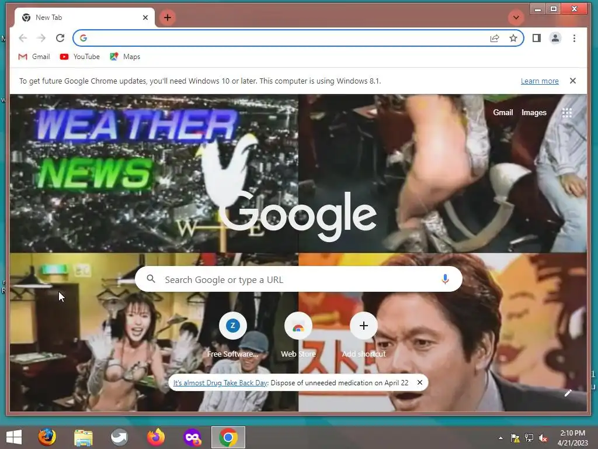Dismiss the Windows update notice bar
The image size is (598, 449).
click(x=572, y=81)
